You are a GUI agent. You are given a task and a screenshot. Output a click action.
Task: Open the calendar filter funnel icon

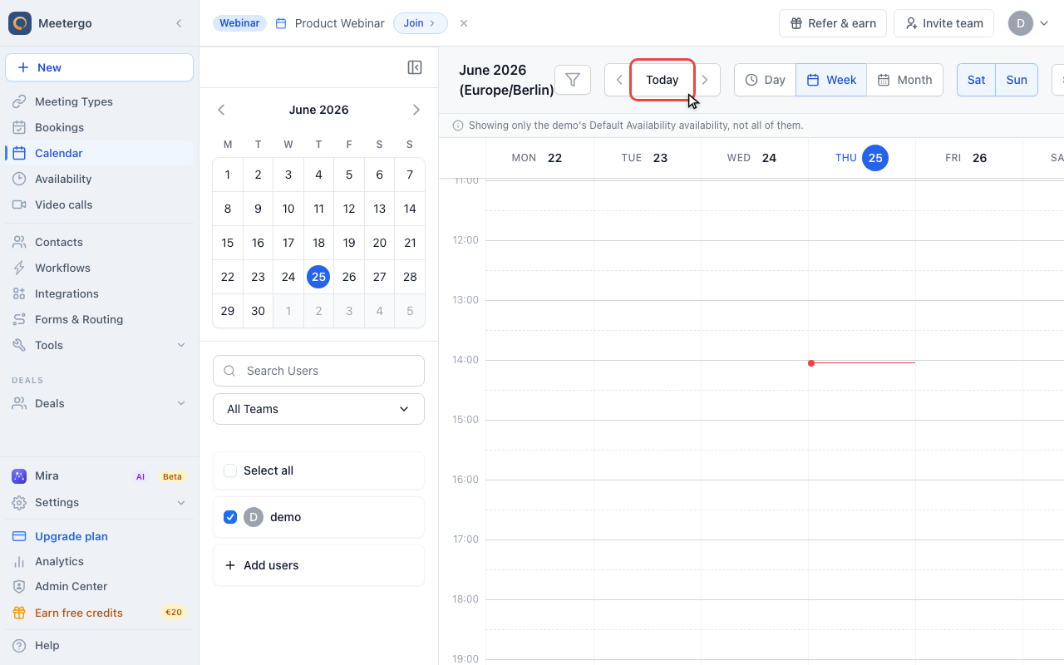point(573,80)
